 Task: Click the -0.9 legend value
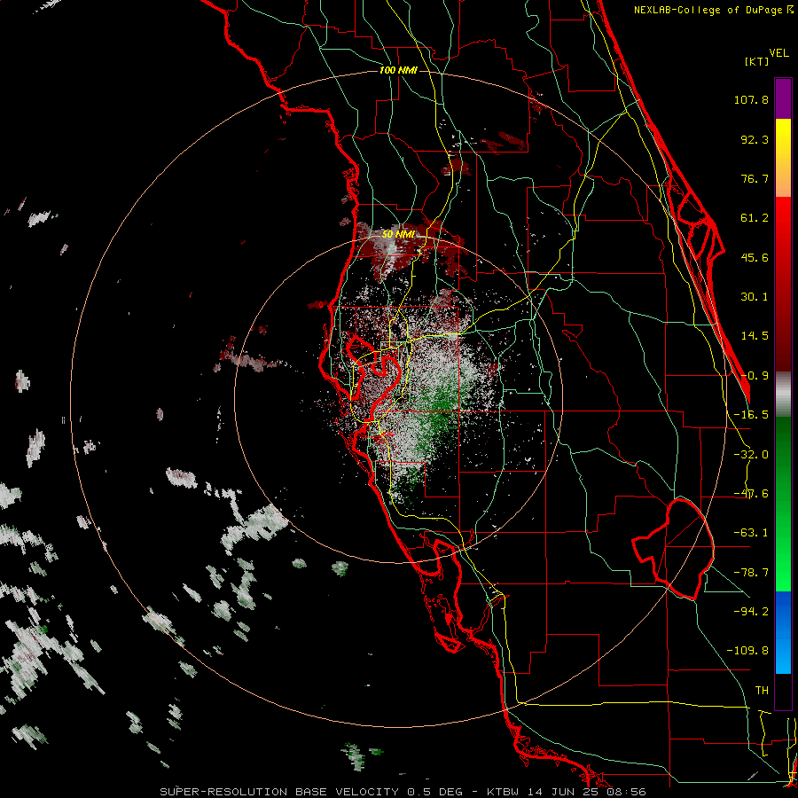tap(755, 376)
